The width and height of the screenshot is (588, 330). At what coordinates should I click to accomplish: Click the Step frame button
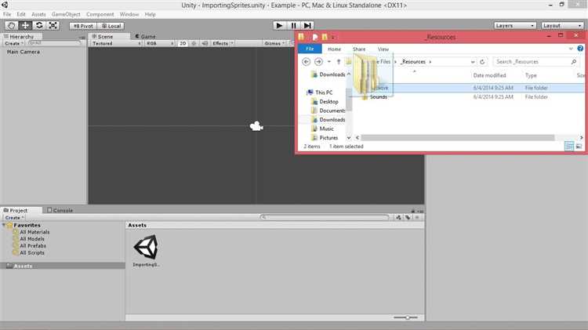[307, 26]
